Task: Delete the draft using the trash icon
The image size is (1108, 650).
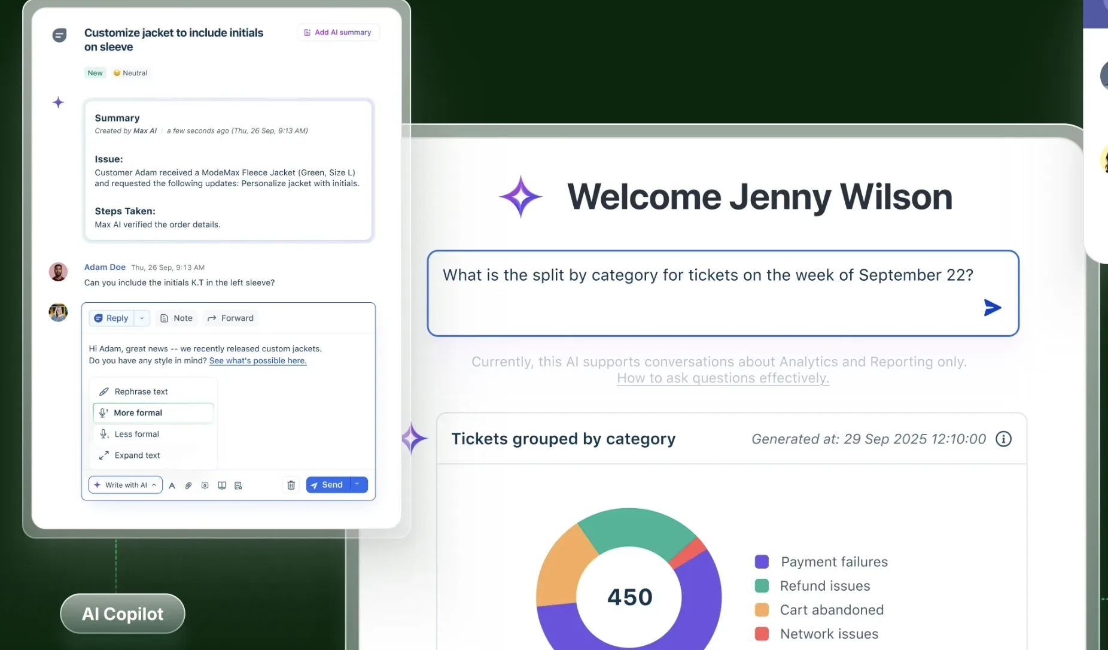Action: pos(291,485)
